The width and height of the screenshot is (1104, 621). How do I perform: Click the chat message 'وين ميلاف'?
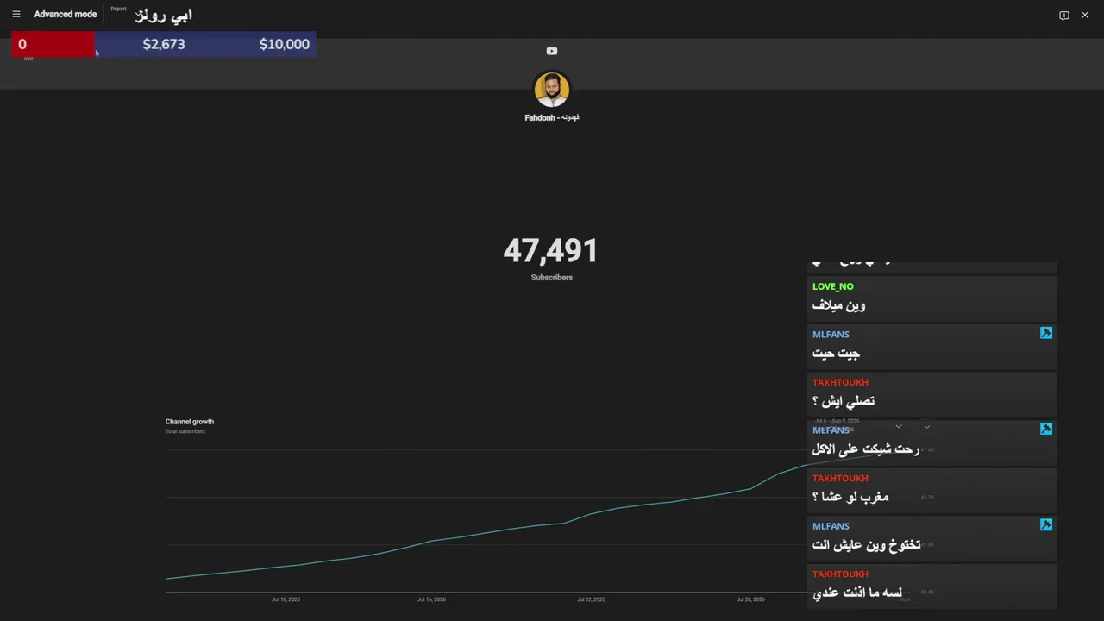pos(838,305)
